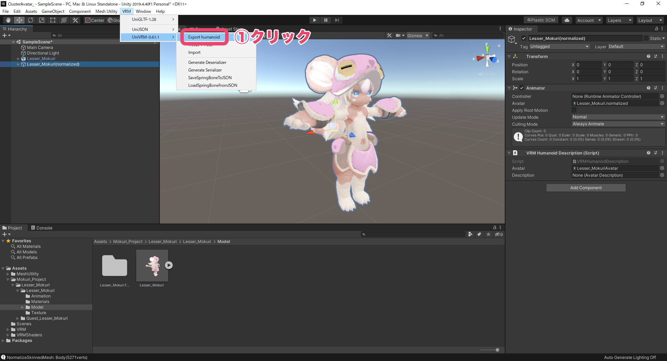Disable the Animator component checkbox
Image resolution: width=667 pixels, height=361 pixels.
[x=522, y=88]
